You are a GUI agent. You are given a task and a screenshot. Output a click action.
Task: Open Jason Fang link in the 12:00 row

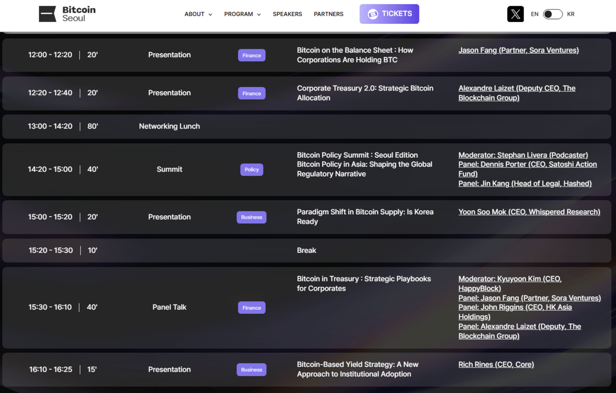point(519,50)
